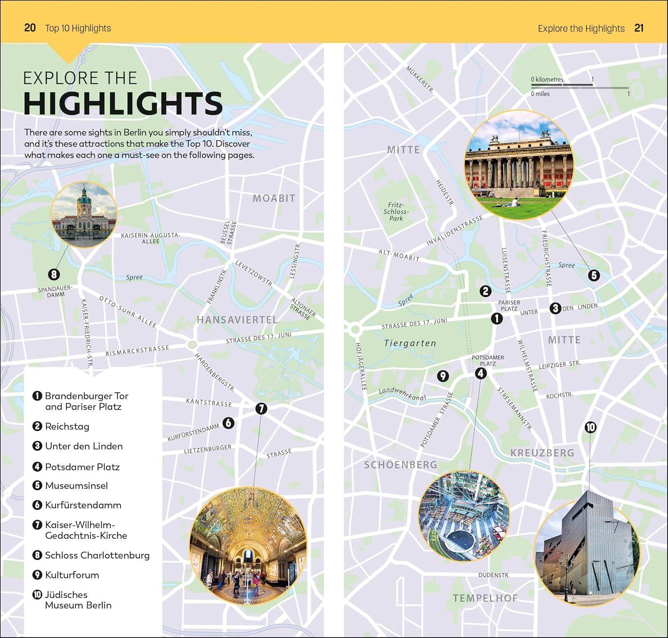Click map marker 3 on Unter den Linden
Image resolution: width=668 pixels, height=638 pixels.
[x=555, y=308]
